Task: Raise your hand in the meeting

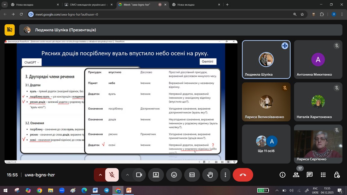Action: point(210,175)
